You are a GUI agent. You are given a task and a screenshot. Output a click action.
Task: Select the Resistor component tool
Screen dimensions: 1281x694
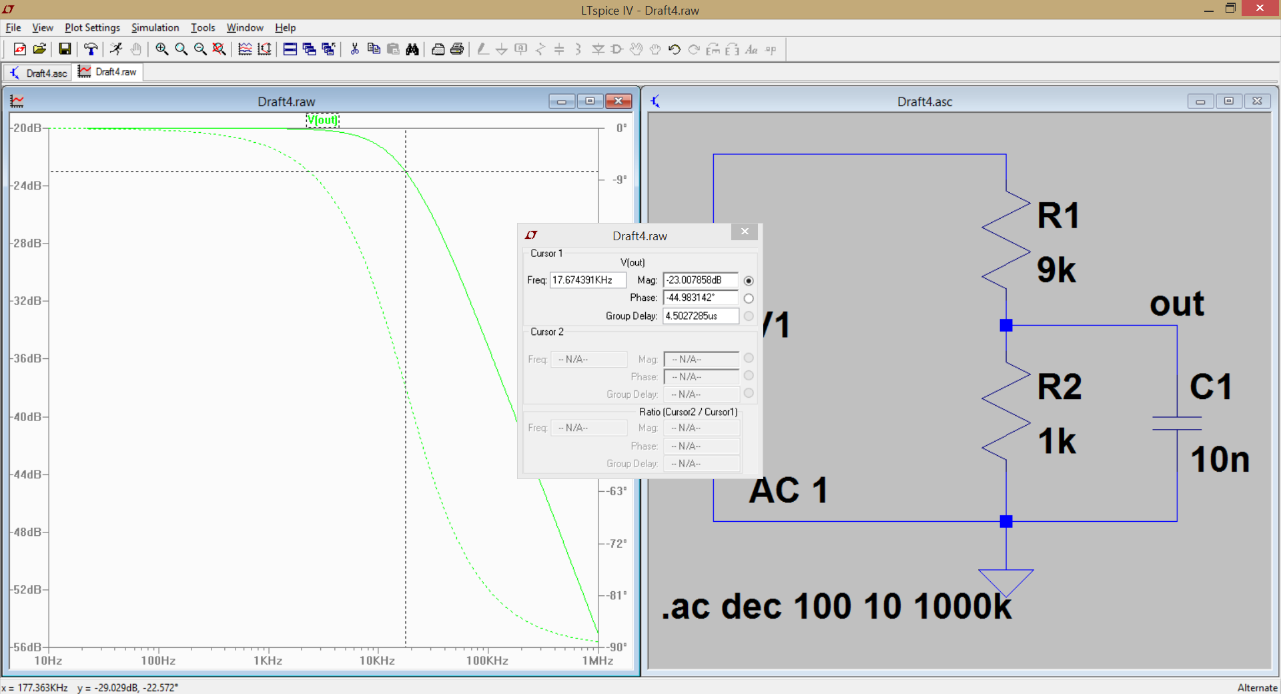[540, 49]
